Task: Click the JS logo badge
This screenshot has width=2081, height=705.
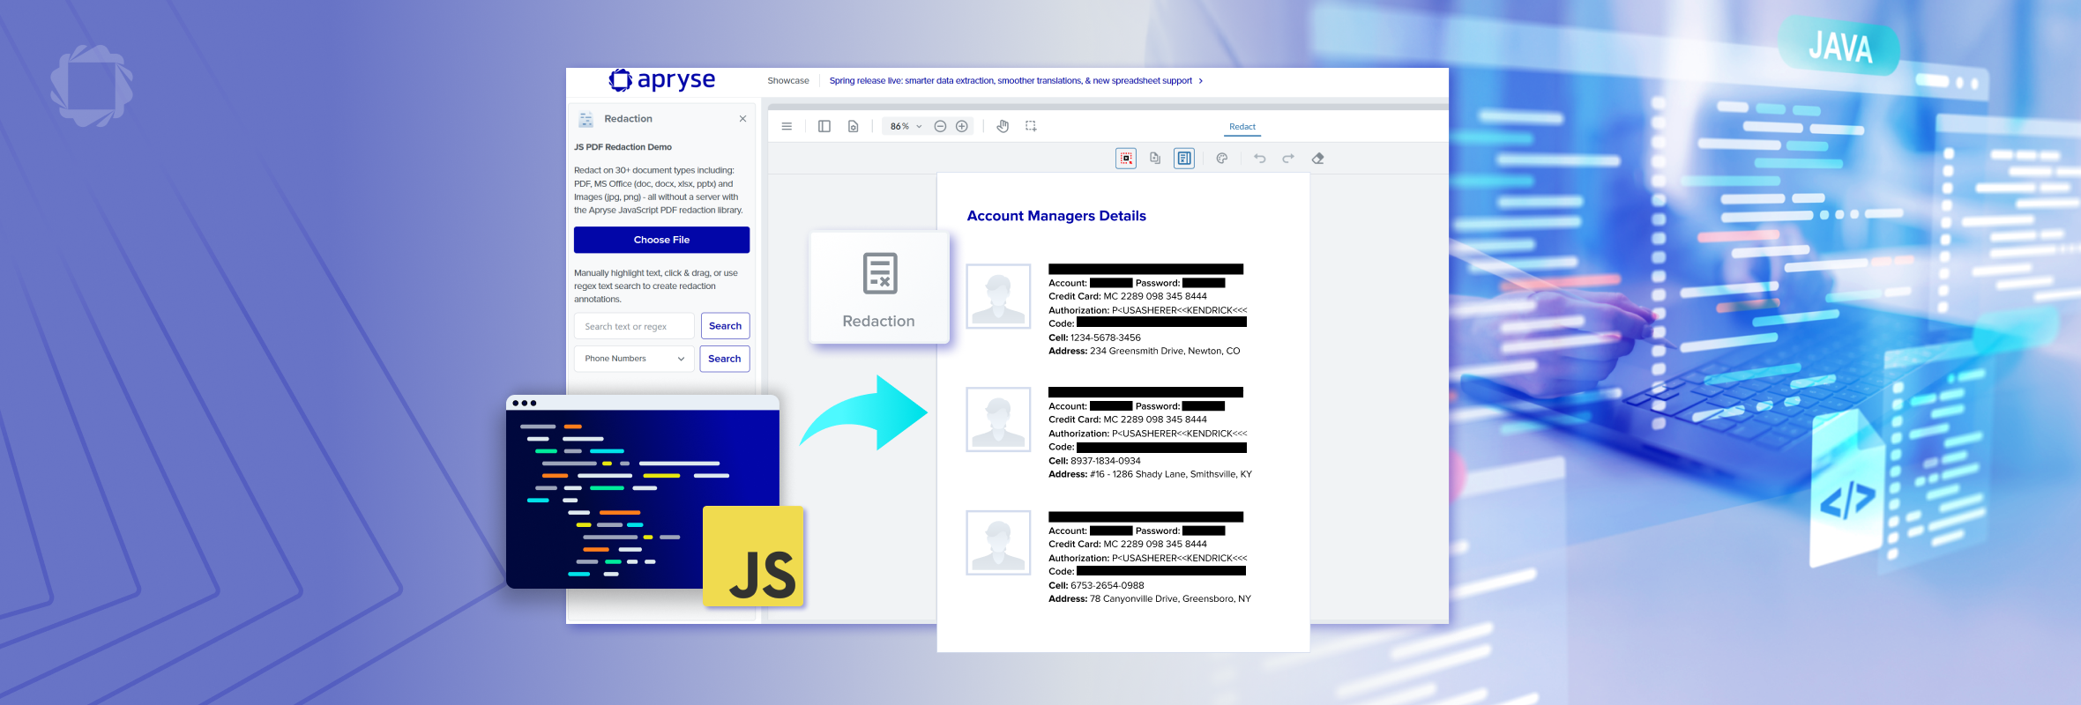Action: tap(754, 556)
